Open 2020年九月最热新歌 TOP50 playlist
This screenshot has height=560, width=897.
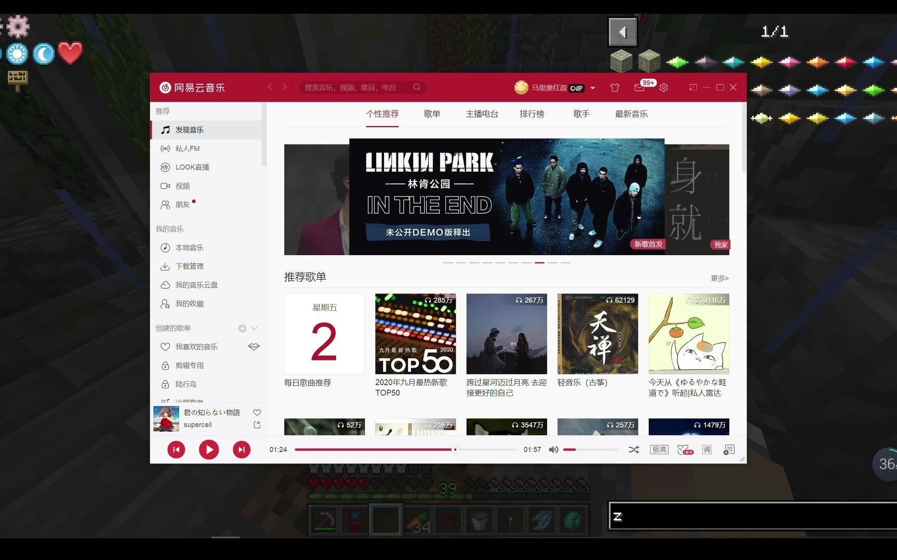[x=415, y=334]
